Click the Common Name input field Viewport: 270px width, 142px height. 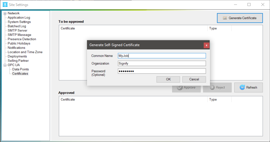point(162,56)
